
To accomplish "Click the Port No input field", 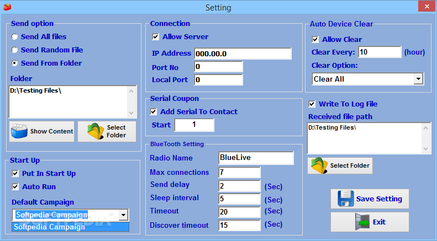I will [x=218, y=67].
